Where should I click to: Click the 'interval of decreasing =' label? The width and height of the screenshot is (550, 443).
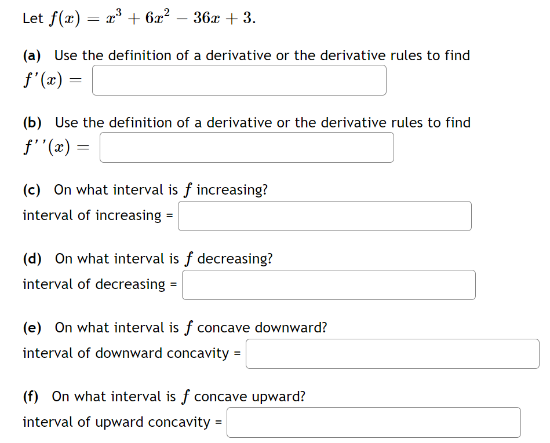click(x=97, y=284)
